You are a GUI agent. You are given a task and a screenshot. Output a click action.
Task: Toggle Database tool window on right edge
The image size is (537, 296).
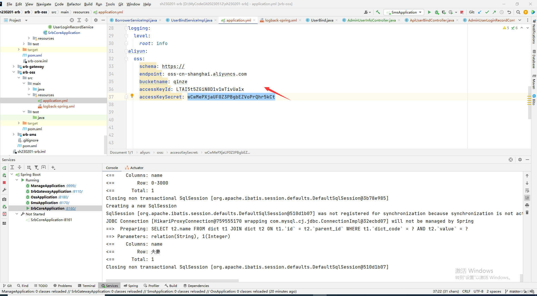click(534, 59)
